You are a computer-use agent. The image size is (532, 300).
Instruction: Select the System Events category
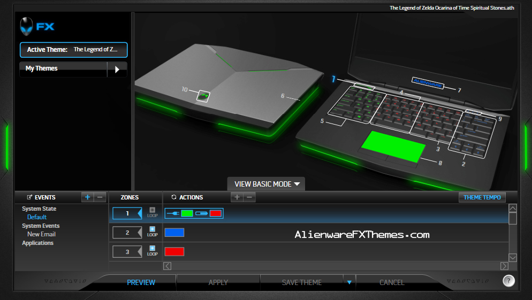click(x=41, y=226)
